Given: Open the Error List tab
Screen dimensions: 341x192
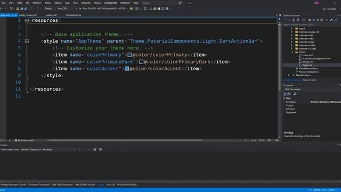Looking at the screenshot, I should coord(111,185).
